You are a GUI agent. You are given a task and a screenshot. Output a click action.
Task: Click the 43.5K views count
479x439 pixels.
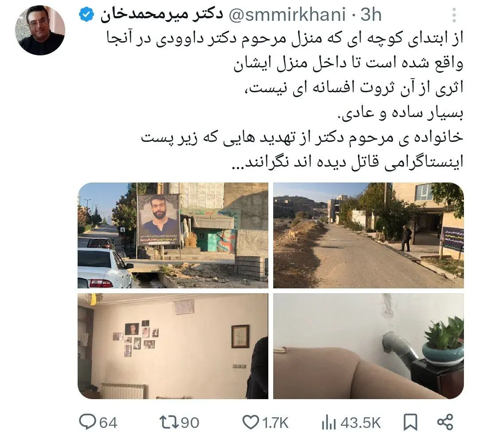pos(361,423)
